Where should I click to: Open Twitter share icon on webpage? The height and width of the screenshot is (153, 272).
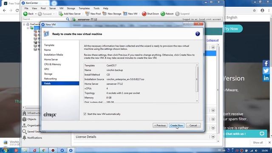pos(266,71)
